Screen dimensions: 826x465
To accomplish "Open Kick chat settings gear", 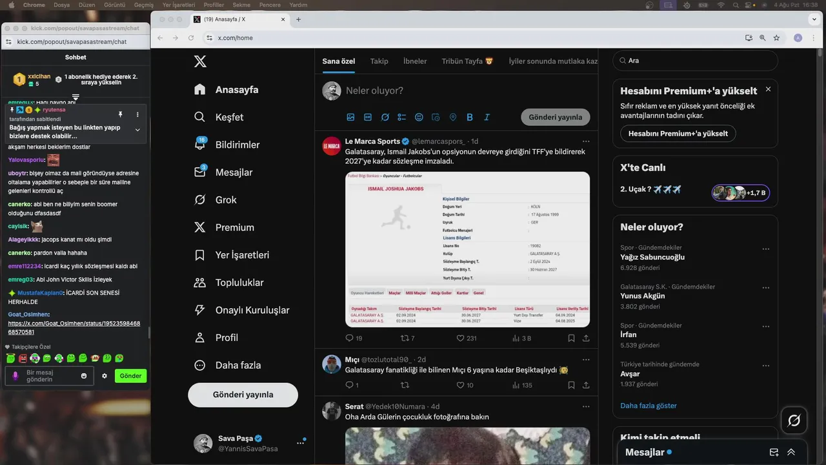I will click(x=105, y=376).
